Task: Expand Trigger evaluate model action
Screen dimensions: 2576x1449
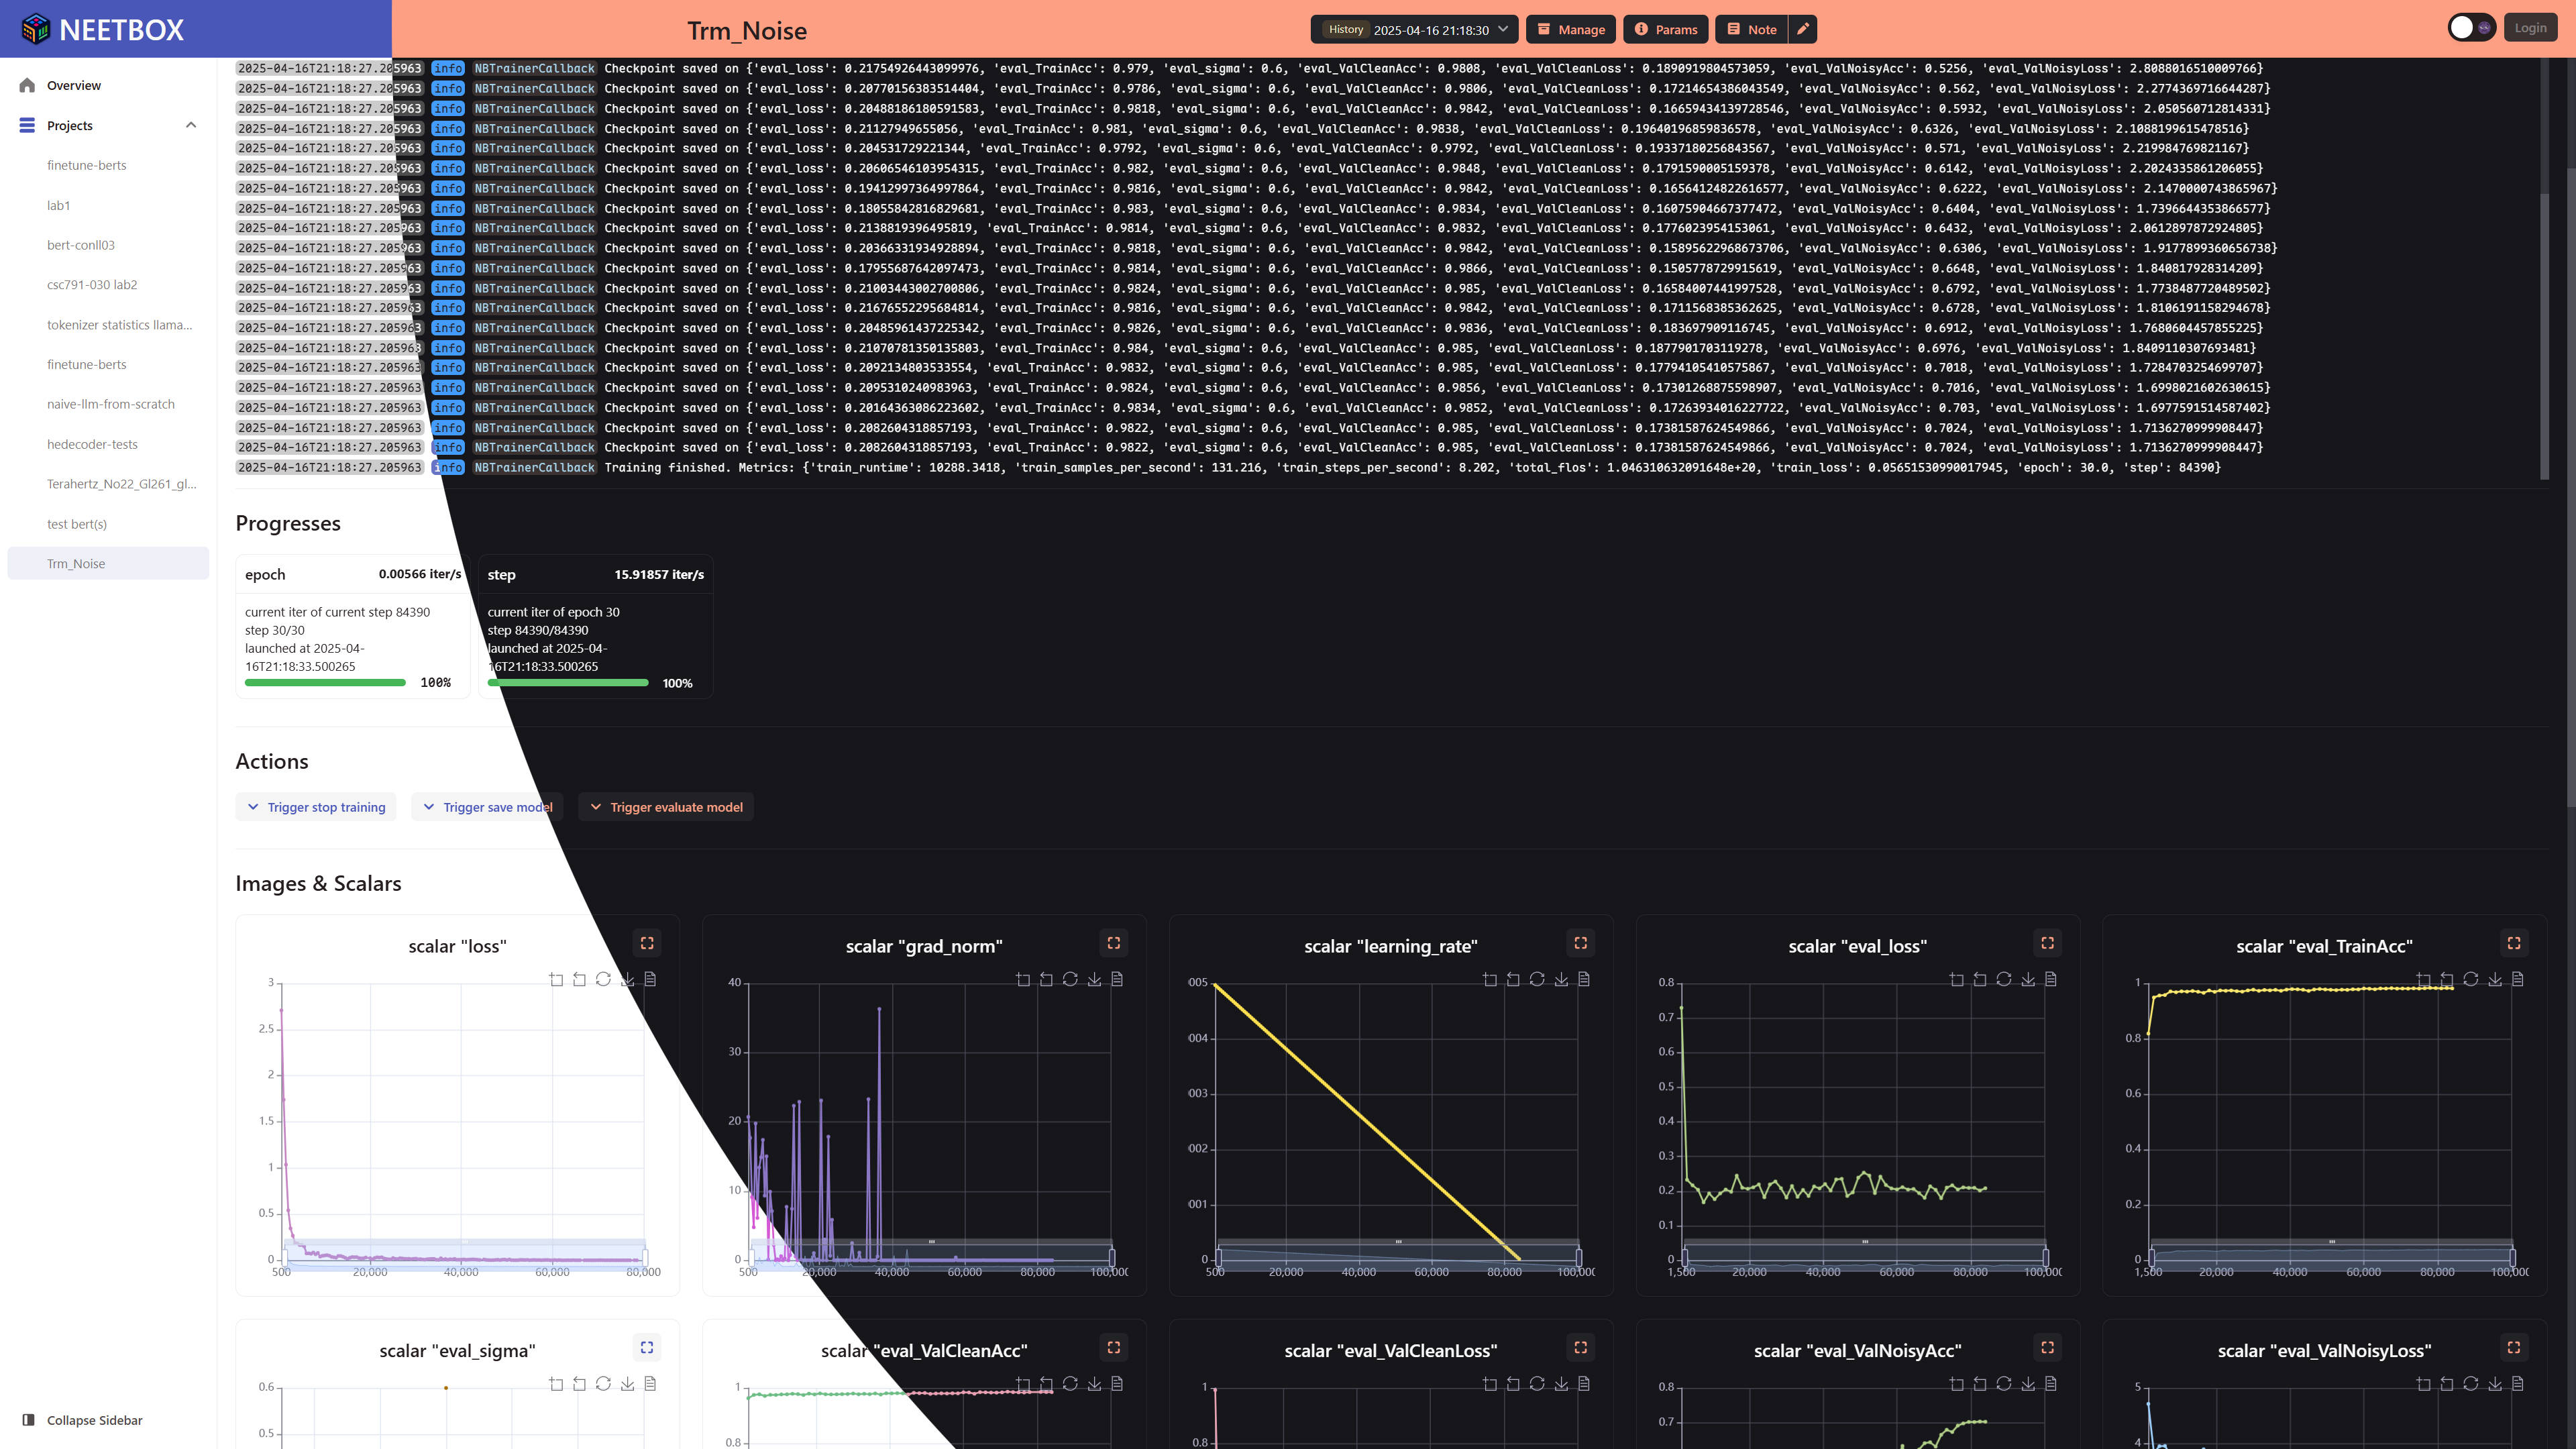Action: [x=666, y=807]
